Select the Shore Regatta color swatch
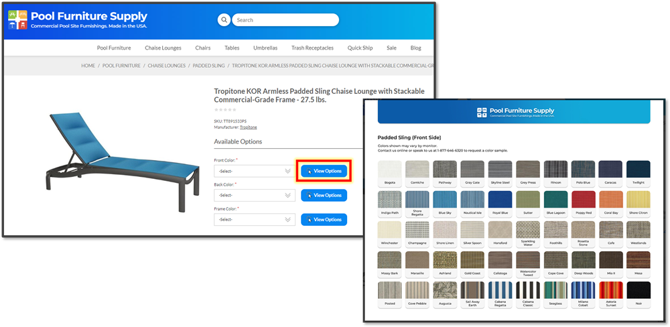The image size is (670, 327). [417, 204]
